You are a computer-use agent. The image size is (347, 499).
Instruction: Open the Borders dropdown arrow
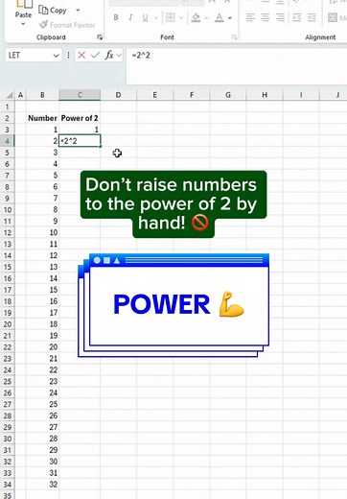coord(181,18)
